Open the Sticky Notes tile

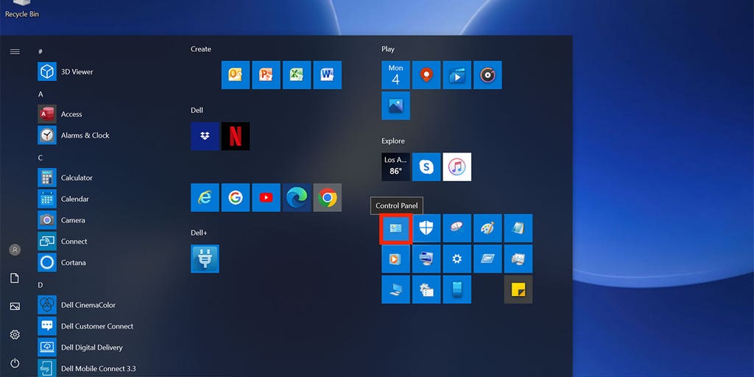(x=518, y=289)
